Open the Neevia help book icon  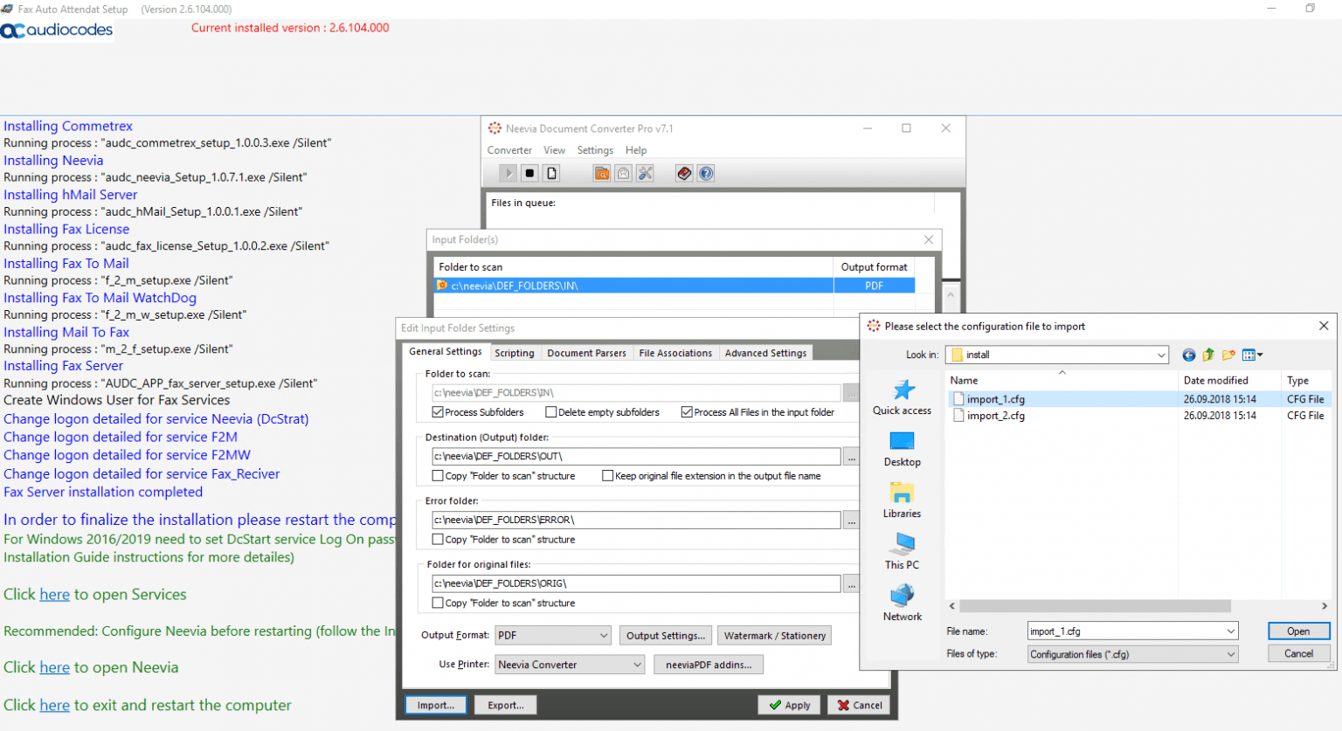[x=684, y=173]
